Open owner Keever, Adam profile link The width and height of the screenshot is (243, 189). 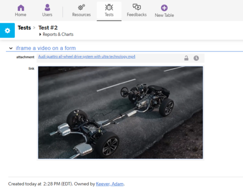coord(110,184)
